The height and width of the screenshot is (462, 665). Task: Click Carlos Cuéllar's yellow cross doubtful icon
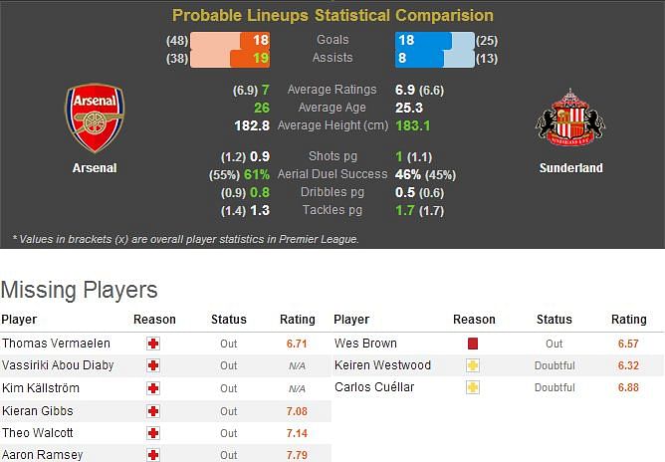(x=473, y=387)
